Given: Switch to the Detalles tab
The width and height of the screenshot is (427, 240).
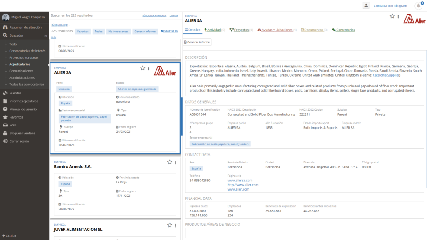Looking at the screenshot, I should (x=193, y=30).
